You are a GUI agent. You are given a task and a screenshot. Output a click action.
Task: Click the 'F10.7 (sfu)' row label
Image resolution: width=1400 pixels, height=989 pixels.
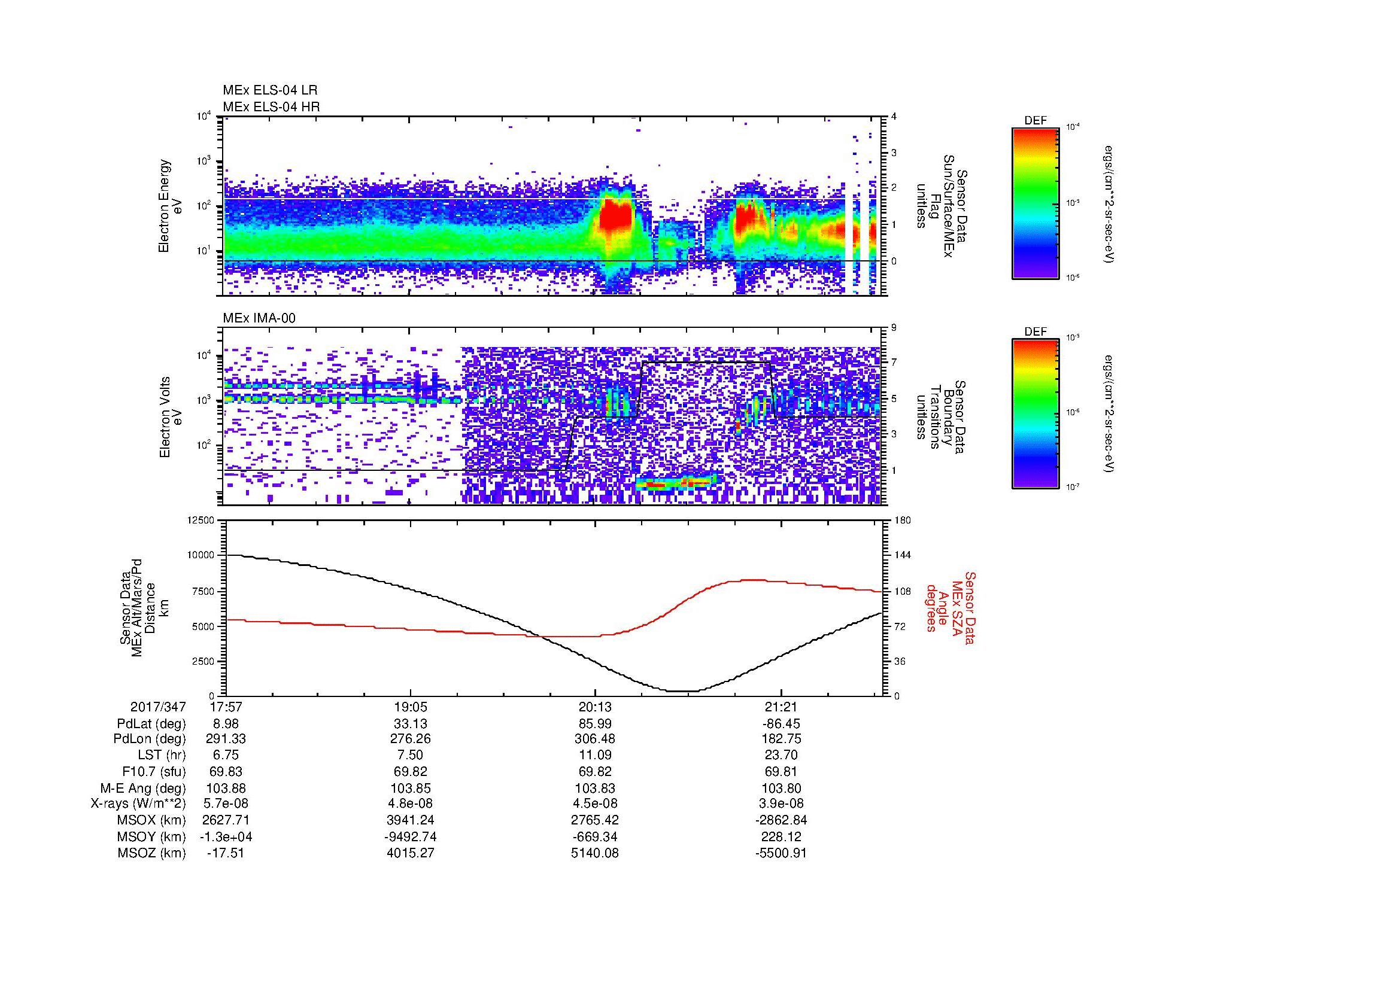tap(153, 771)
